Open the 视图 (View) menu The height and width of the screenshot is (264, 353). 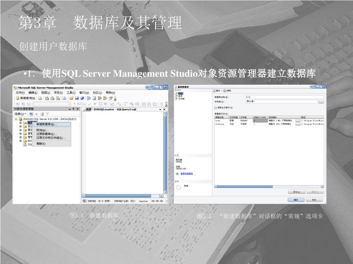point(46,93)
